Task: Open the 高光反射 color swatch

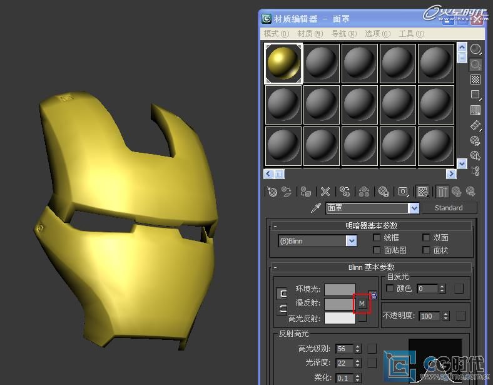Action: point(340,317)
